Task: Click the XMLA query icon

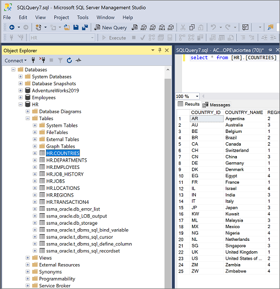Action: (162, 28)
